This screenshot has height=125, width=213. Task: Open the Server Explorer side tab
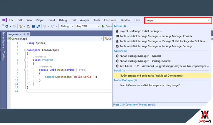[3, 40]
